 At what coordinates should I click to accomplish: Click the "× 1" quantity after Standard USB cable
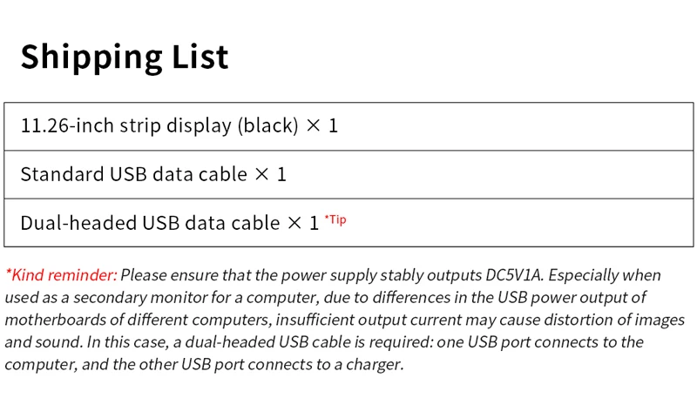pos(270,174)
